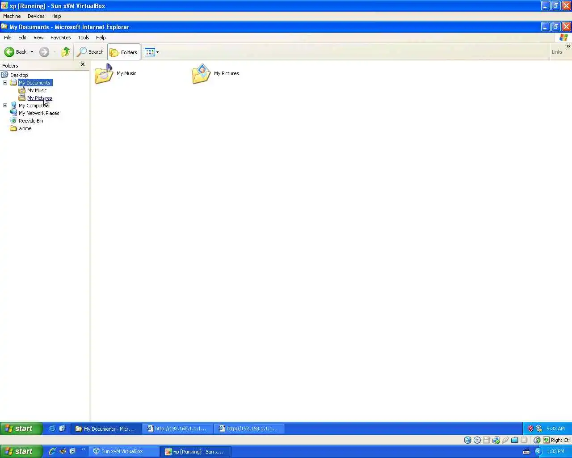This screenshot has height=458, width=572.
Task: Click the guest clock showing 9:33 AM
Action: pos(555,428)
